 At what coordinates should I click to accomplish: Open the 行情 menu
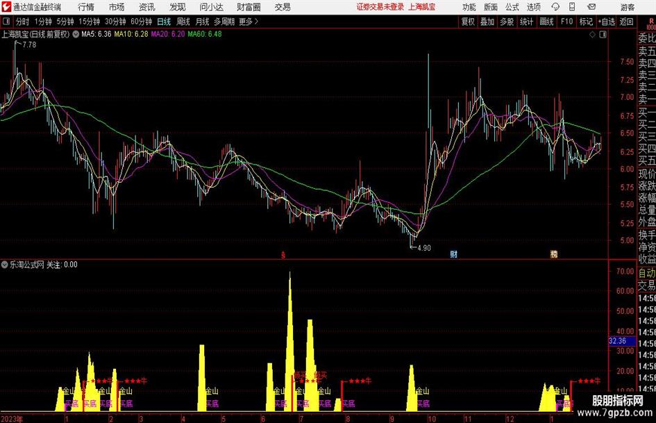86,7
